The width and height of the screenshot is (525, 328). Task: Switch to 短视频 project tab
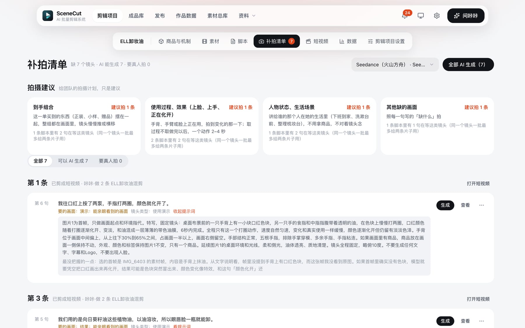317,41
